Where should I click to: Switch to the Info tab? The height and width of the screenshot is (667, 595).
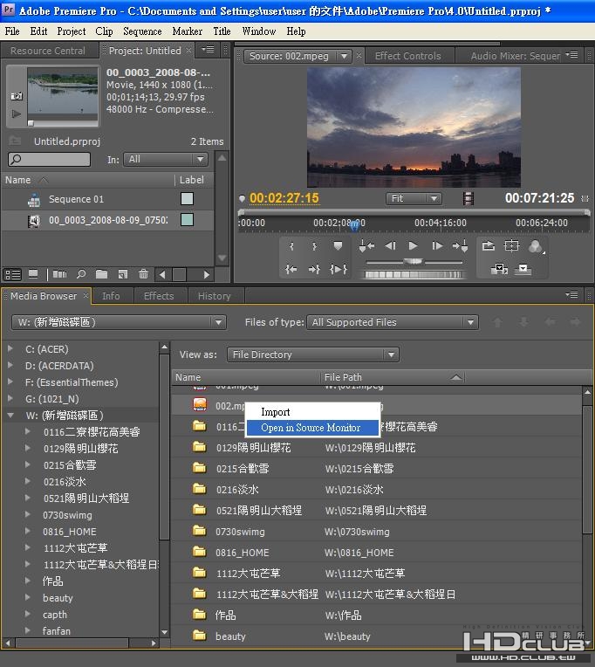tap(111, 296)
